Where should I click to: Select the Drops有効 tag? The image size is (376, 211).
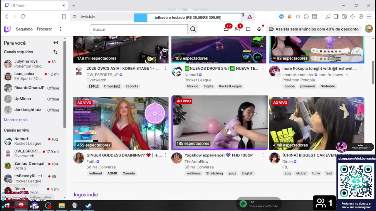click(x=112, y=86)
